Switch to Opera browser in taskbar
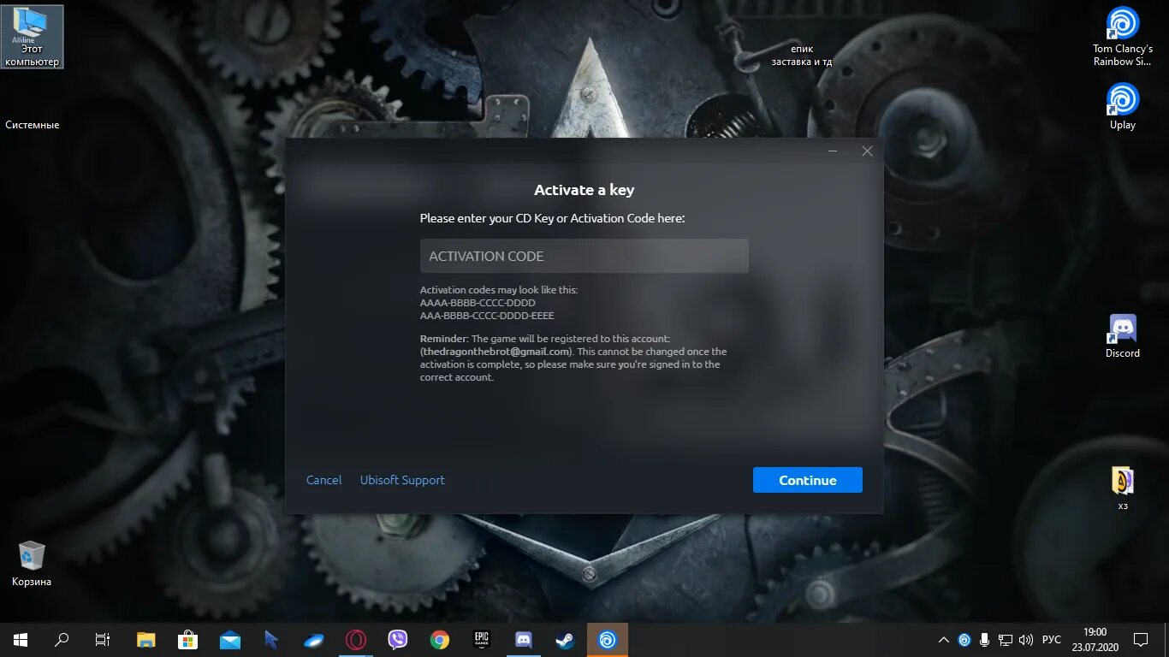1169x657 pixels. (356, 640)
